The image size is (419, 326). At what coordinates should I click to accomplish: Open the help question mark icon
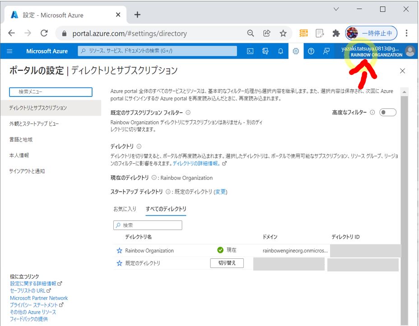click(311, 51)
